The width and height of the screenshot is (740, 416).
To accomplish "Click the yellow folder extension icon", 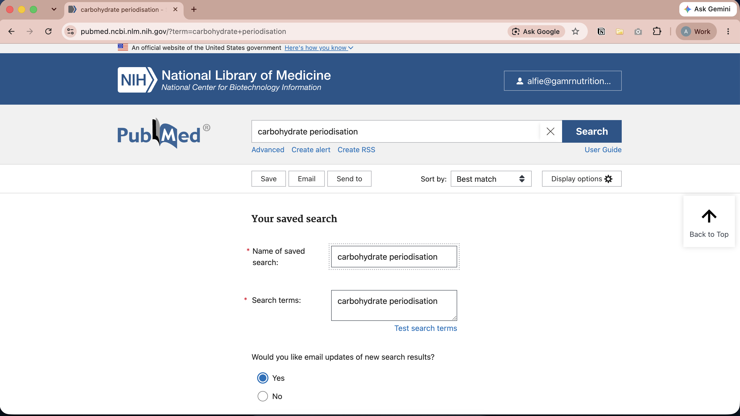I will [x=619, y=31].
